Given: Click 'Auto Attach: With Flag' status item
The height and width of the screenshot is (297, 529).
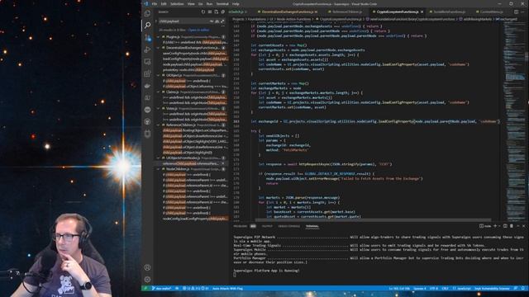Looking at the screenshot, I should click(x=227, y=289).
